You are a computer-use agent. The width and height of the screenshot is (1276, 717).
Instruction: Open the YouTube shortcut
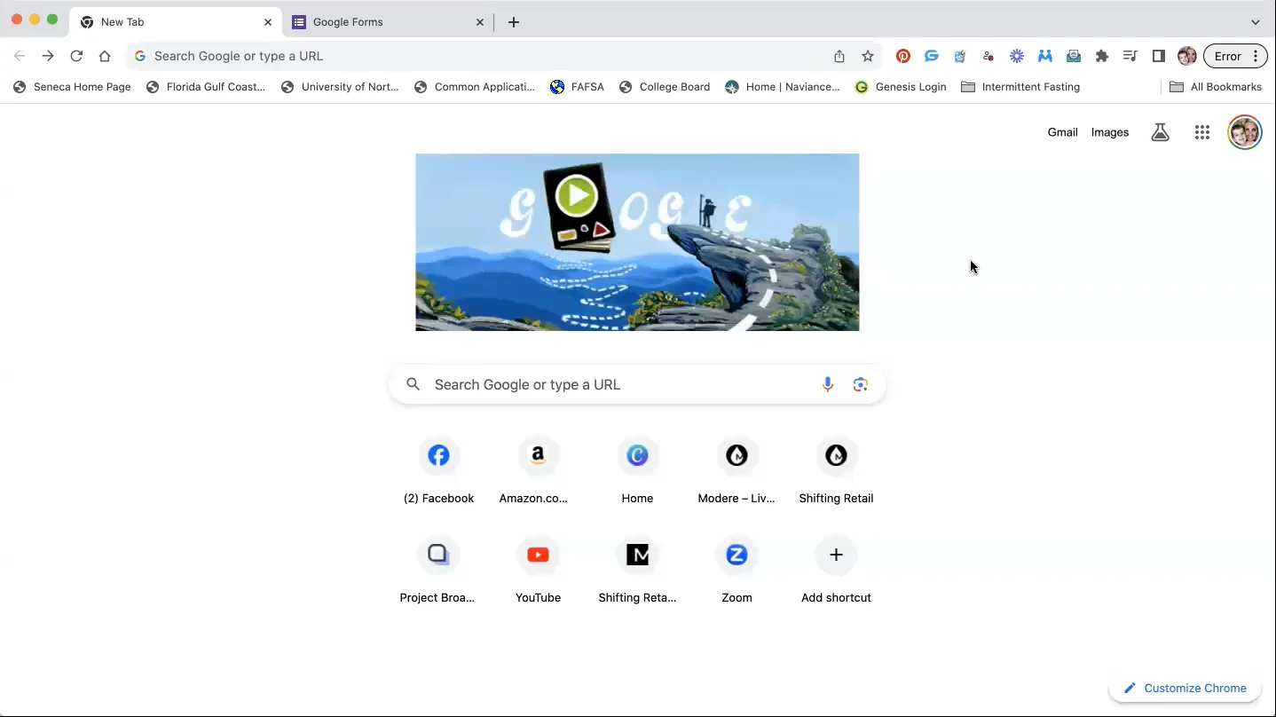(x=538, y=571)
